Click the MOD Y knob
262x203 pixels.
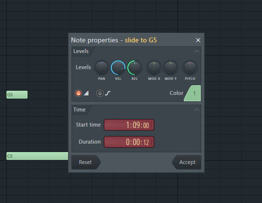[171, 68]
